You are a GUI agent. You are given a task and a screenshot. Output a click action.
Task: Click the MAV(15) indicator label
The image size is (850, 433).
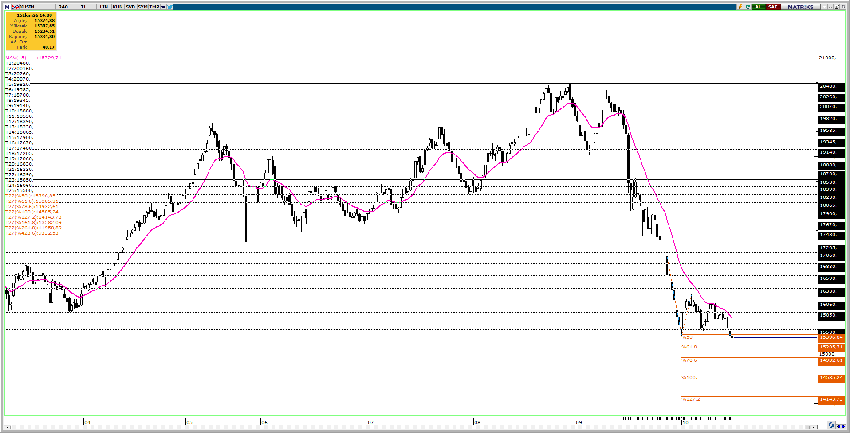point(16,58)
